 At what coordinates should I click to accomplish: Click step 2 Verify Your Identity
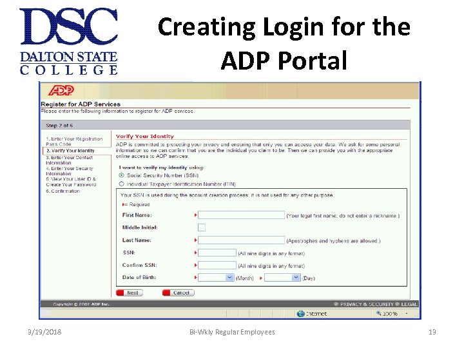coord(70,151)
